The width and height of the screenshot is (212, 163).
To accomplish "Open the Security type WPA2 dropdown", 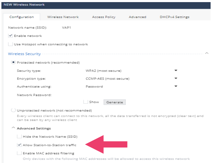I will click(x=176, y=70).
